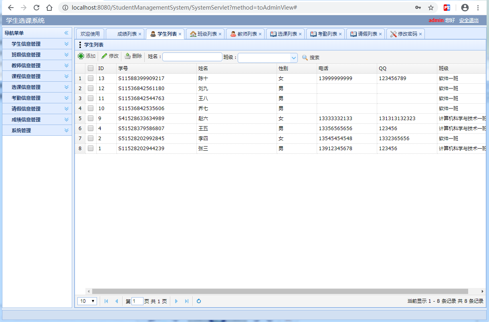Viewport: 489px width, 322px height.
Task: Toggle the select-all checkbox in table header
Action: pyautogui.click(x=91, y=68)
